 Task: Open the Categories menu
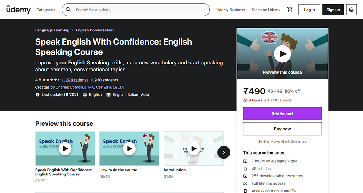tap(45, 10)
